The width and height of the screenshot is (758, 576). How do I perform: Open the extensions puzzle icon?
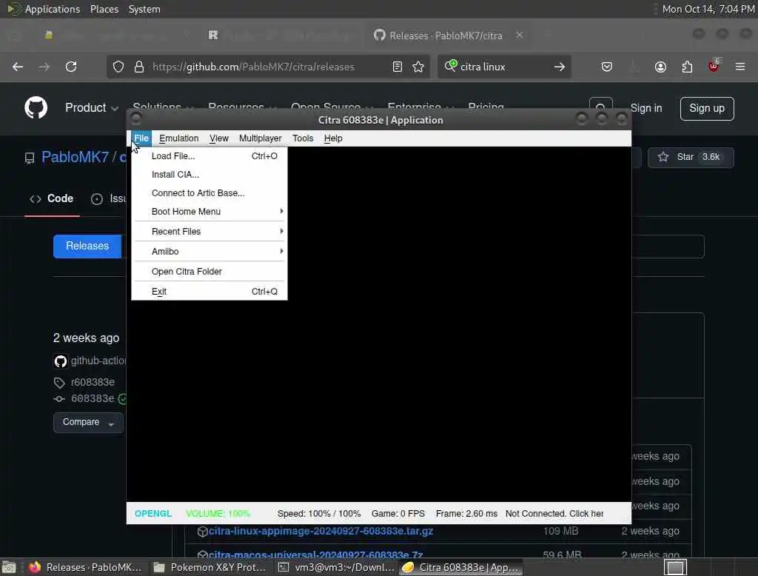tap(687, 67)
